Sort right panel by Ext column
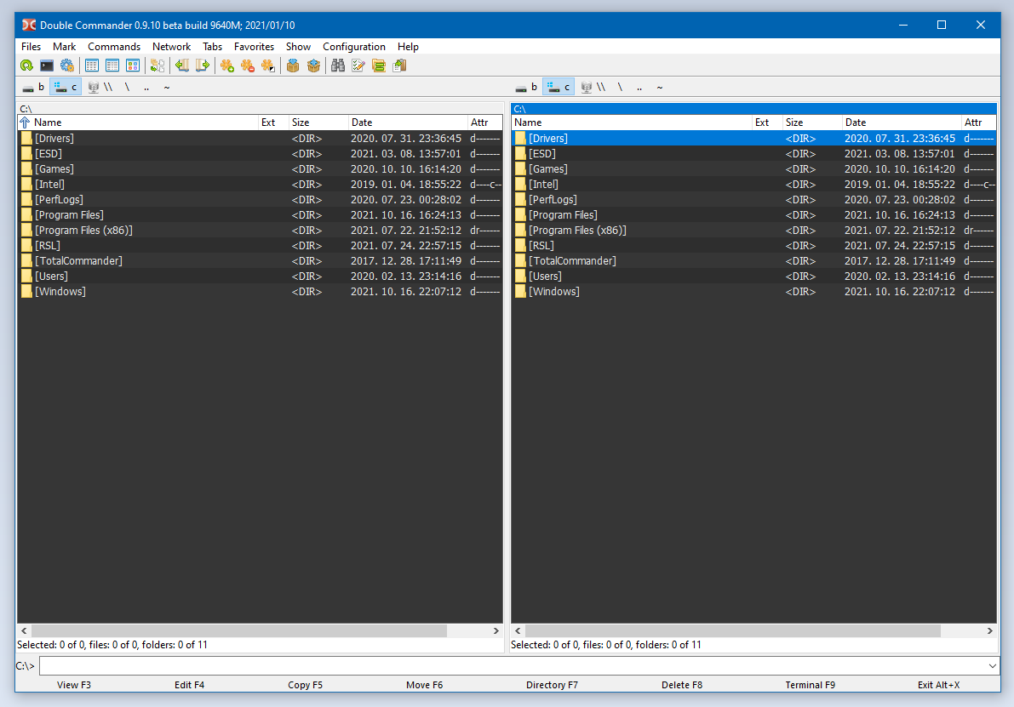The width and height of the screenshot is (1014, 707). 767,123
